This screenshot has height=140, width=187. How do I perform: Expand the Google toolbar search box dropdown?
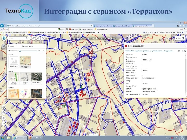pos(57,29)
